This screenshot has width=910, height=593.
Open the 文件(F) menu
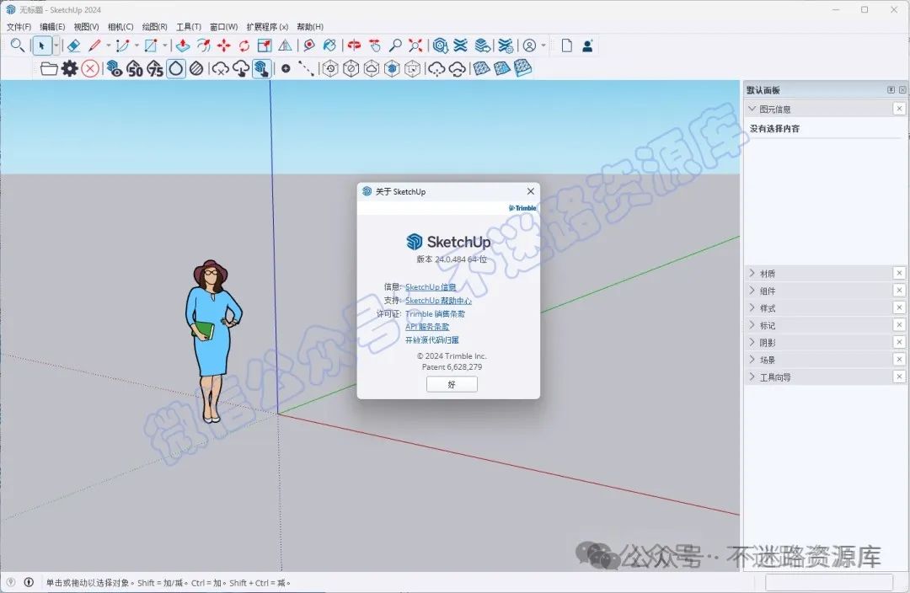(19, 27)
